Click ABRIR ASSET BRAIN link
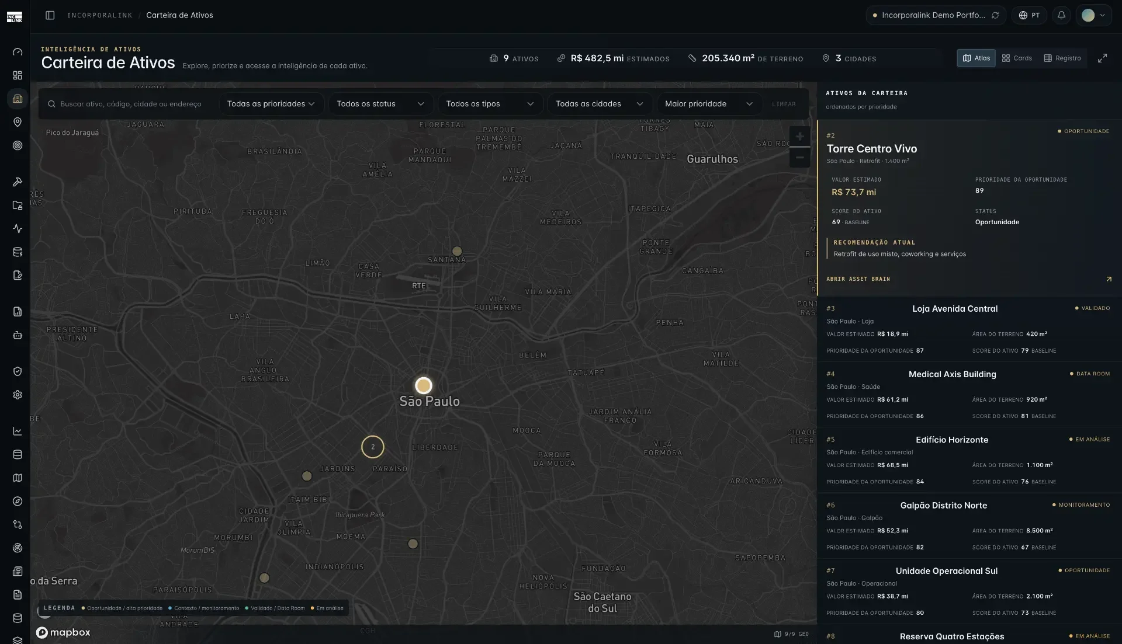Image resolution: width=1122 pixels, height=644 pixels. [x=858, y=279]
